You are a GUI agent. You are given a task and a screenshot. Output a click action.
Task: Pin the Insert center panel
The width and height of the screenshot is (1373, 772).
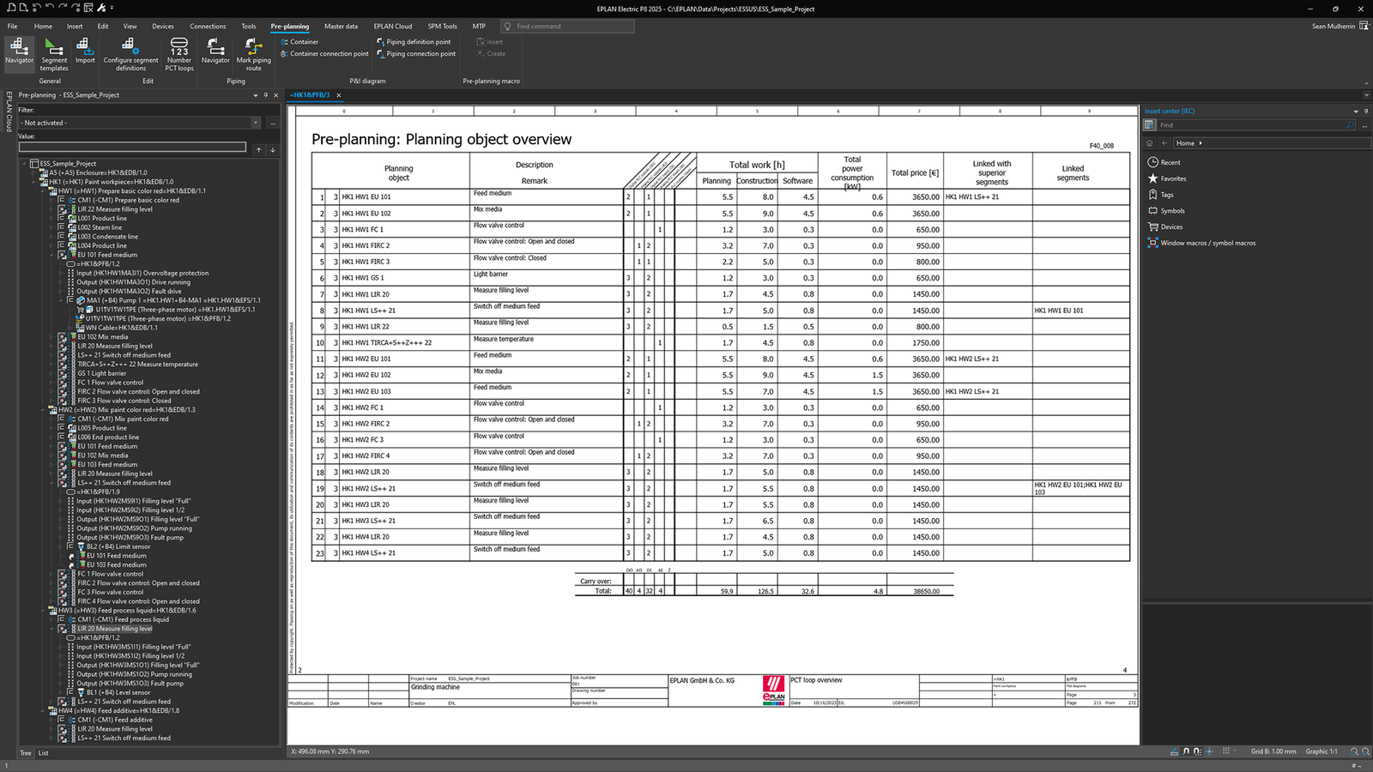click(1364, 111)
